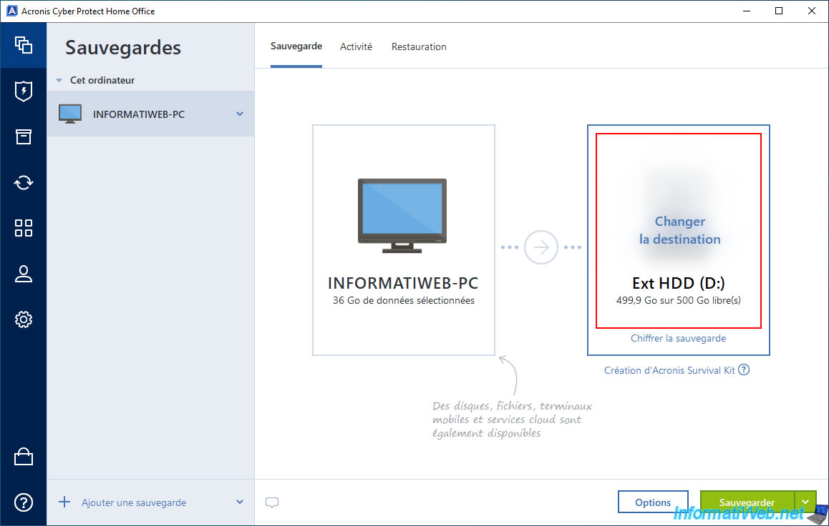Open the Store shopping bag icon
The width and height of the screenshot is (829, 526).
click(x=23, y=457)
